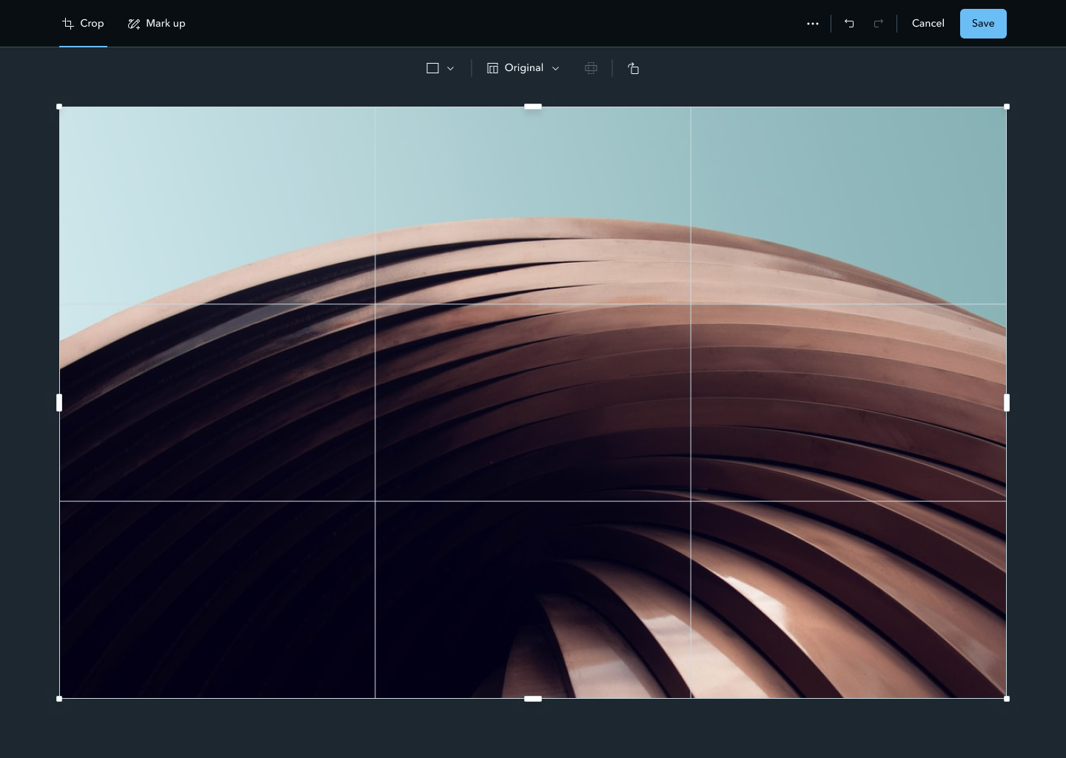Open more options with the ellipsis icon
The width and height of the screenshot is (1066, 758).
[813, 24]
